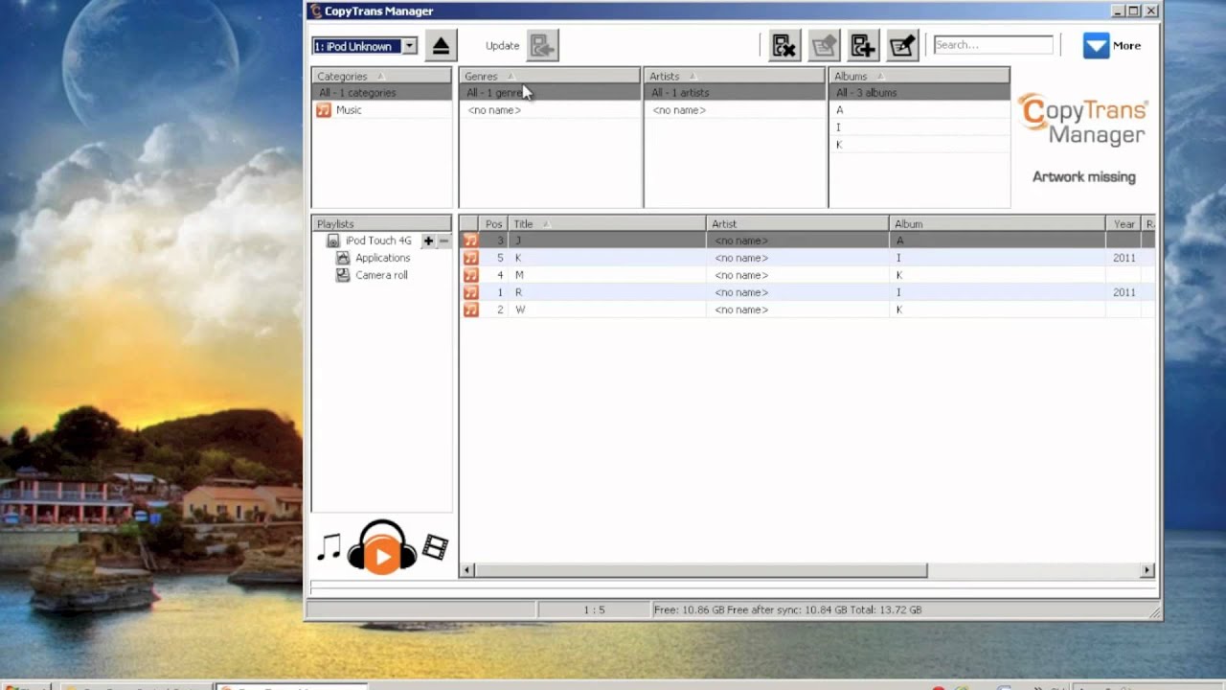The image size is (1226, 690).
Task: Select album I in Albums list
Action: (919, 127)
